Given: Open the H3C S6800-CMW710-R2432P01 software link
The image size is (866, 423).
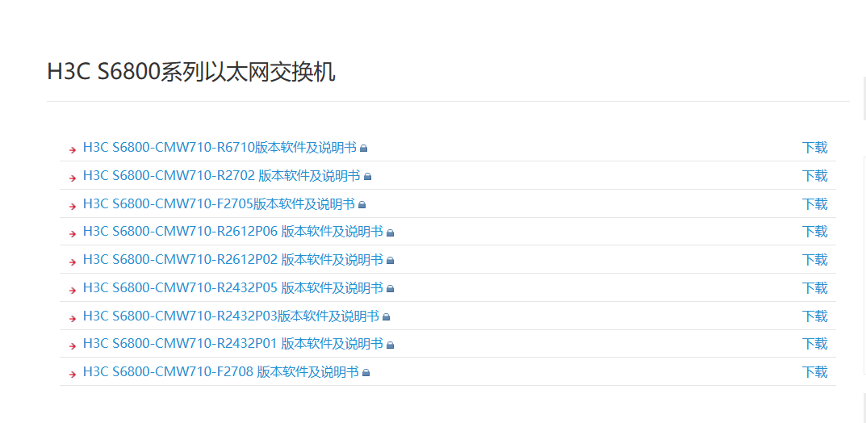Looking at the screenshot, I should point(233,344).
